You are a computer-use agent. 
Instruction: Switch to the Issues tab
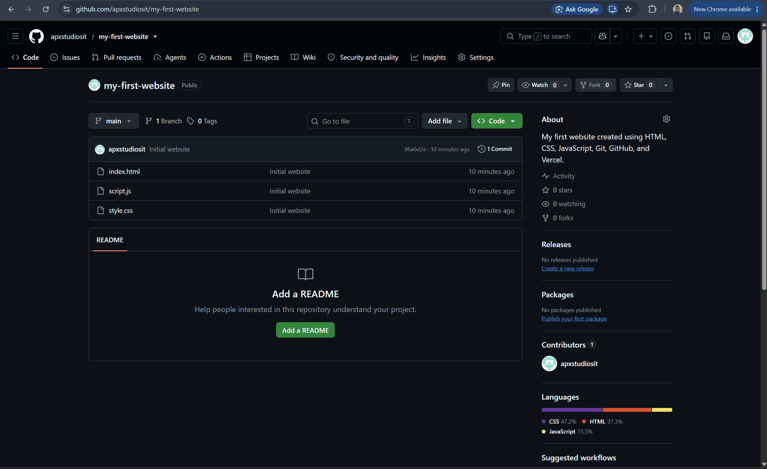[x=65, y=58]
